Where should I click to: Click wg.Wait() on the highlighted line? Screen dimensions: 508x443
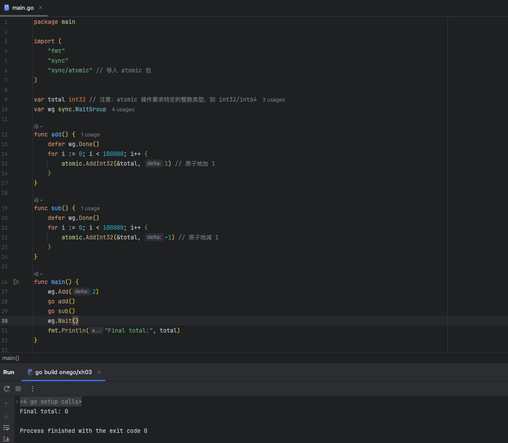coord(63,321)
